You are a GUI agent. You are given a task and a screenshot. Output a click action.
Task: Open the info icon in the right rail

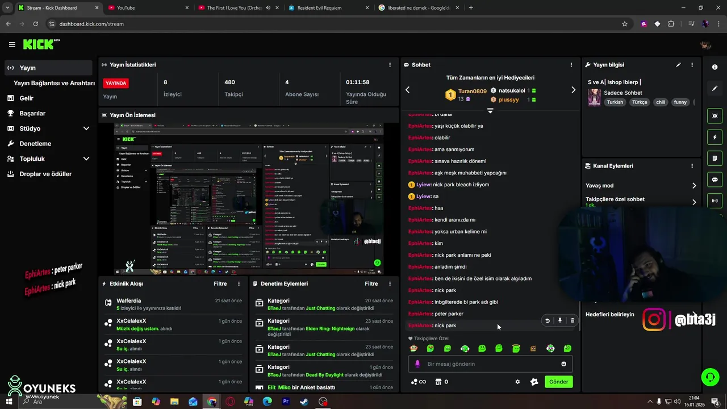coord(715,67)
